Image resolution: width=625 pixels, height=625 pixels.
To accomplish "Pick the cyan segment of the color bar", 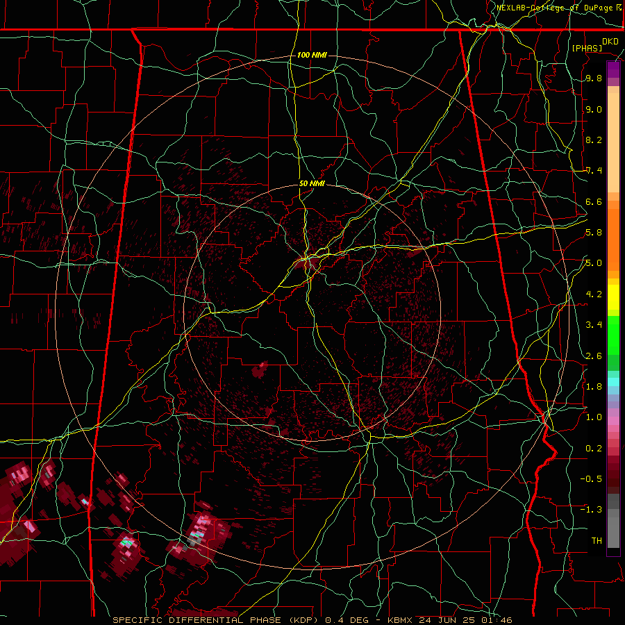I will [x=613, y=382].
